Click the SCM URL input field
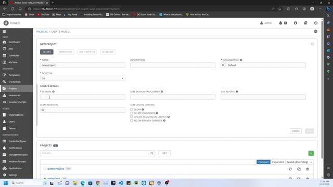 point(83,97)
